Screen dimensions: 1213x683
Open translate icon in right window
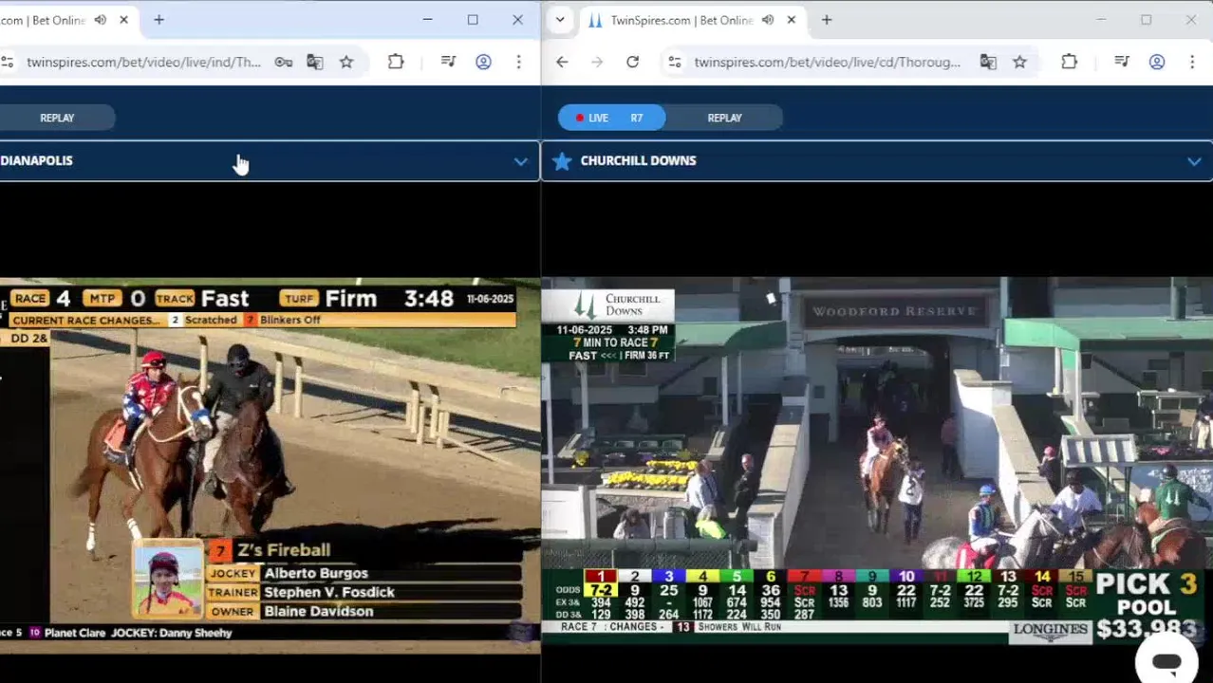tap(988, 62)
